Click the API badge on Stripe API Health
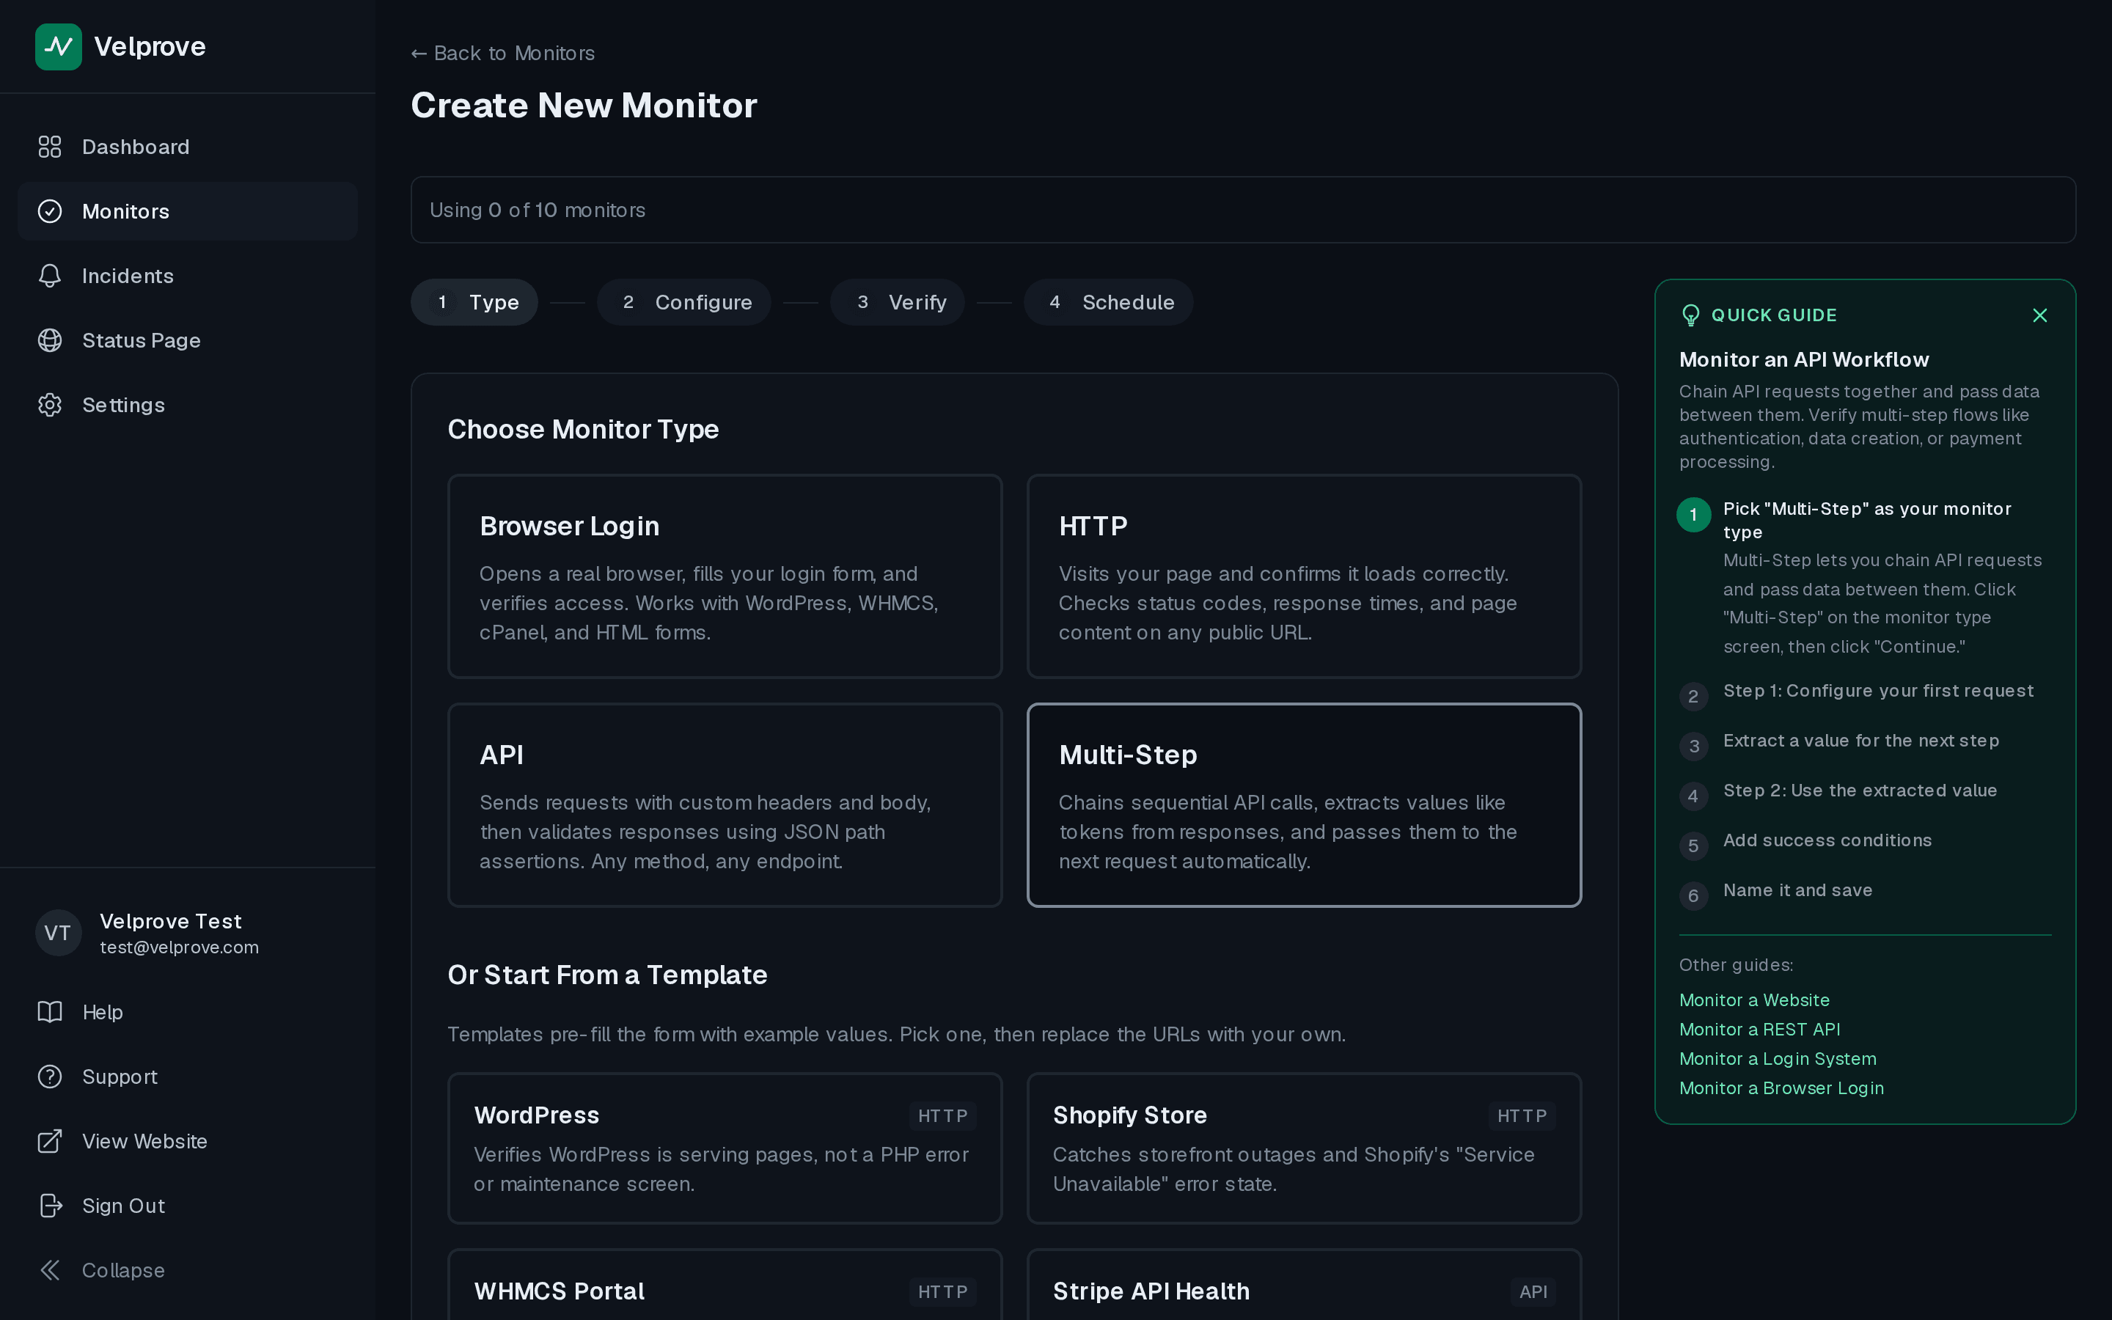Image resolution: width=2112 pixels, height=1320 pixels. (x=1533, y=1292)
